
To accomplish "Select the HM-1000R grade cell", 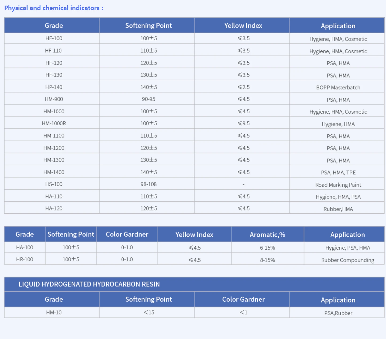I will 54,123.
